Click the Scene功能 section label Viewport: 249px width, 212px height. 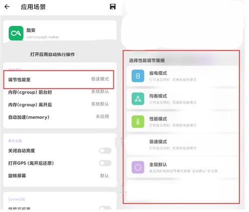pos(16,199)
